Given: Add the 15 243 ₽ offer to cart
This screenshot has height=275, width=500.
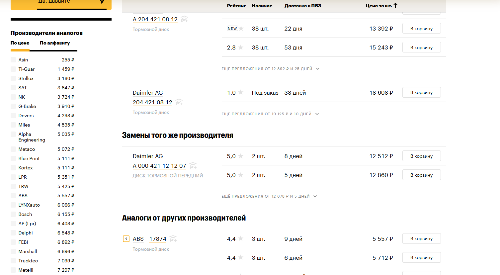Looking at the screenshot, I should (422, 47).
